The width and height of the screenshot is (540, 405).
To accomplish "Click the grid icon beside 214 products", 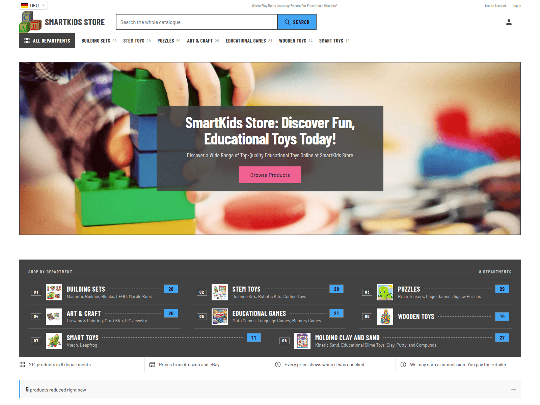I will [x=22, y=364].
